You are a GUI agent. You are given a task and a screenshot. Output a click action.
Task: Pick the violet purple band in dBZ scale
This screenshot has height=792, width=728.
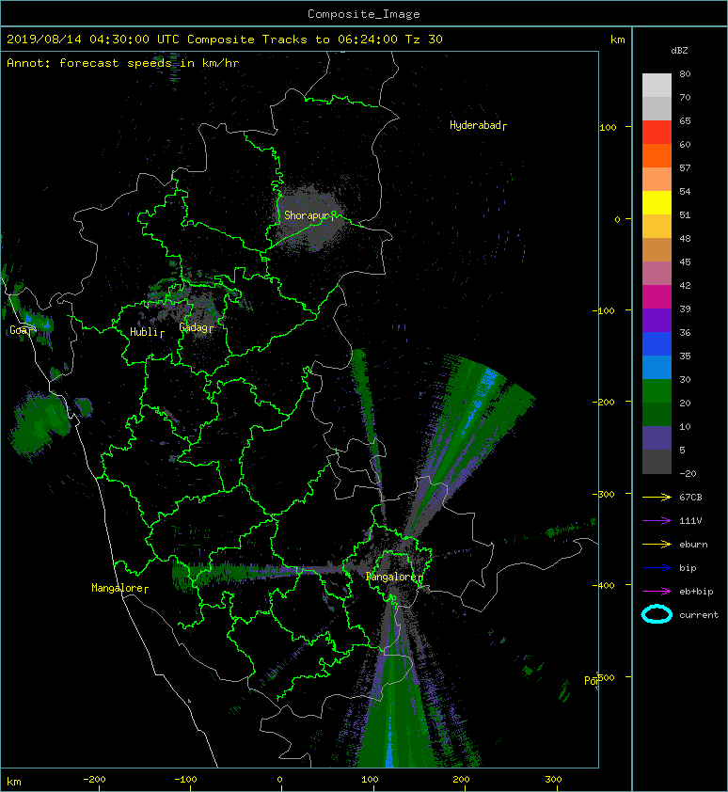pyautogui.click(x=657, y=320)
